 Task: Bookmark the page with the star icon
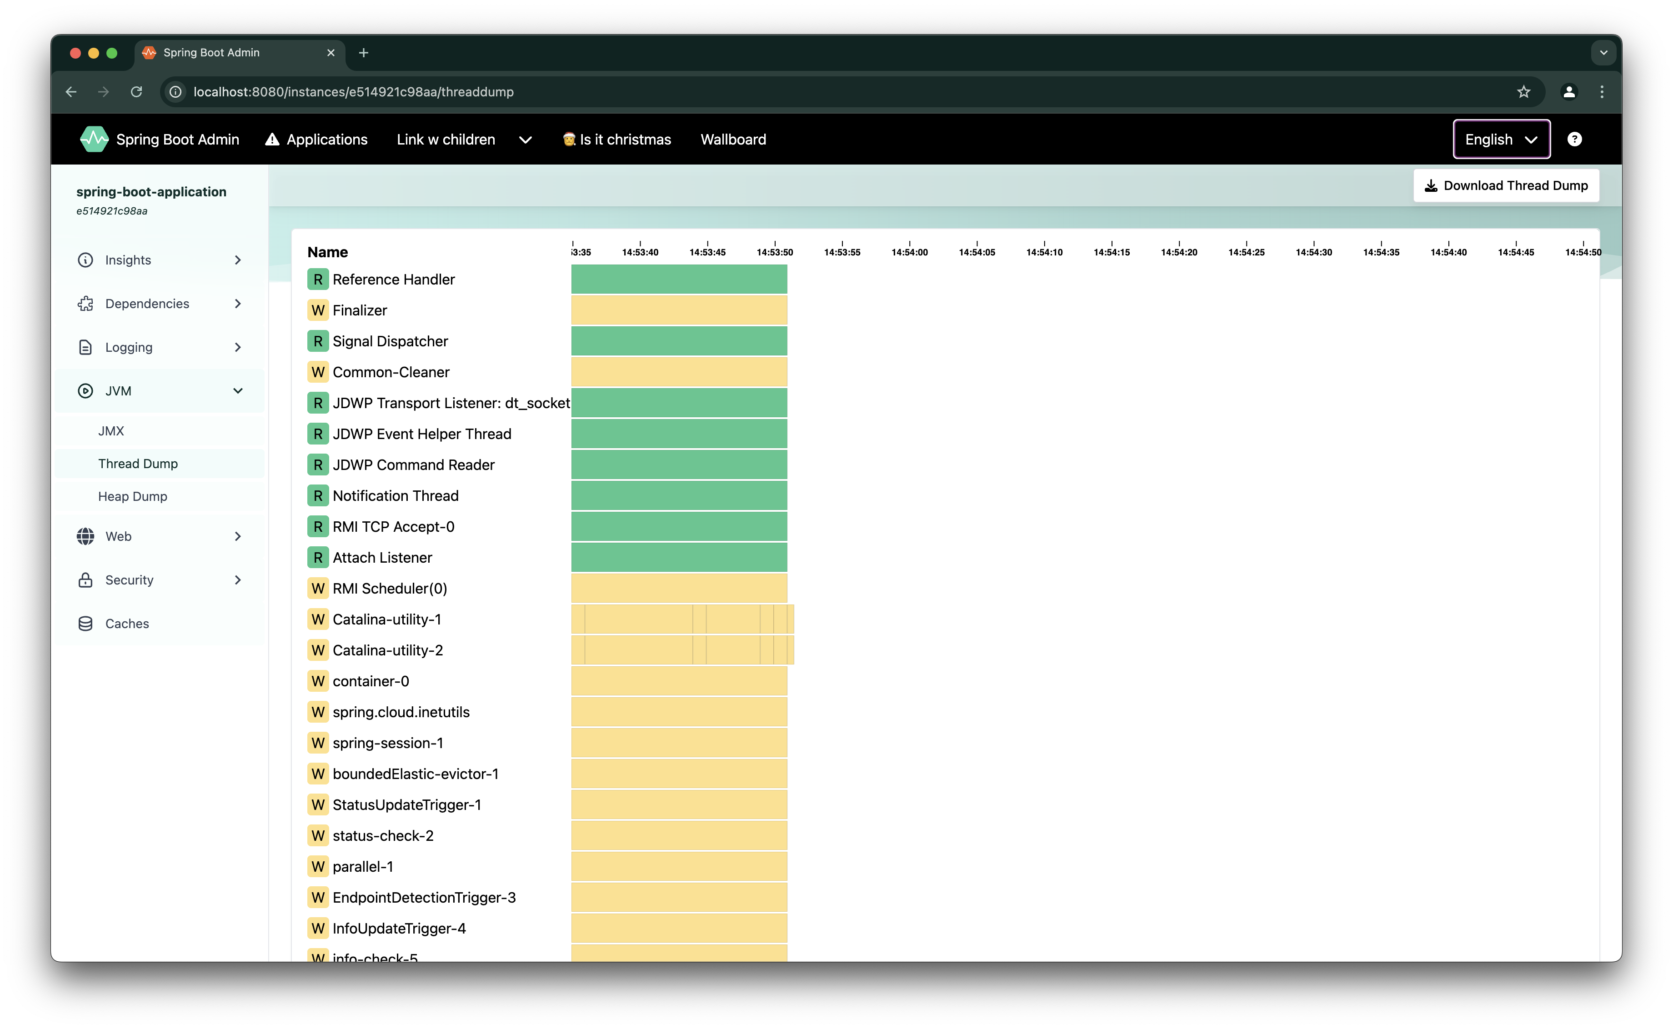(1523, 92)
